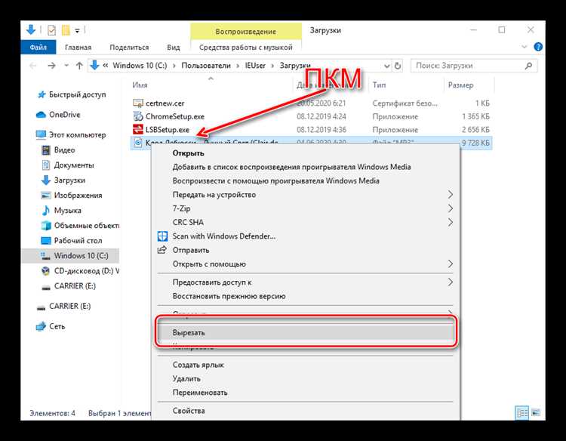This screenshot has width=566, height=441.
Task: Click the blue down-arrow icon in title bar
Action: coord(31,30)
